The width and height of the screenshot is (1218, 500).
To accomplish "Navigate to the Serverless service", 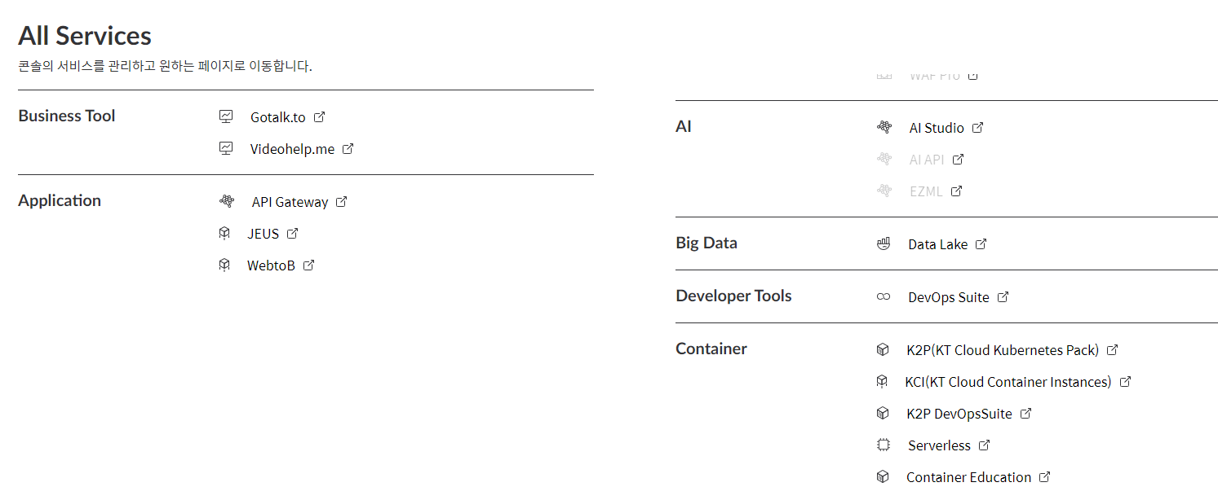I will 939,445.
